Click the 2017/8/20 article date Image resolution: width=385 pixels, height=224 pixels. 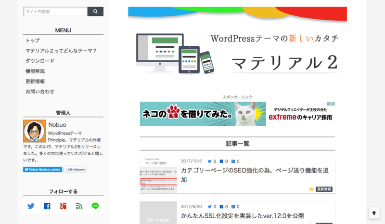[x=191, y=207]
